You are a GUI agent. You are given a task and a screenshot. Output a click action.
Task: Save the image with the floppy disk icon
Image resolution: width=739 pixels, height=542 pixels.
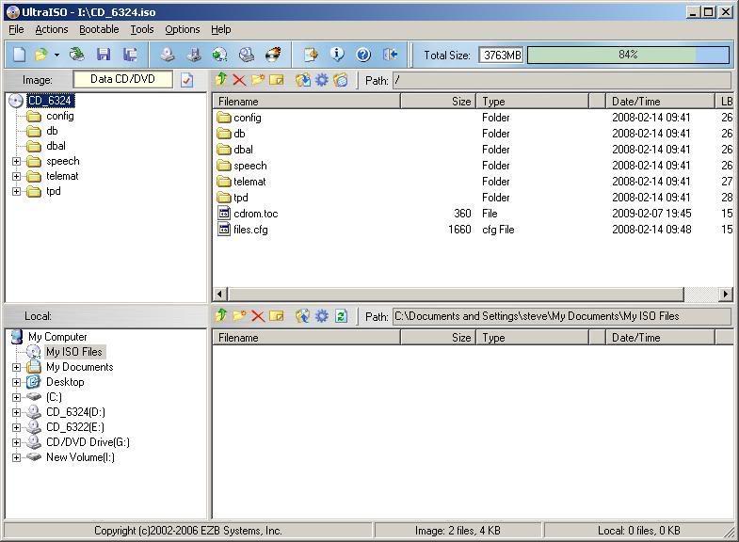click(104, 55)
